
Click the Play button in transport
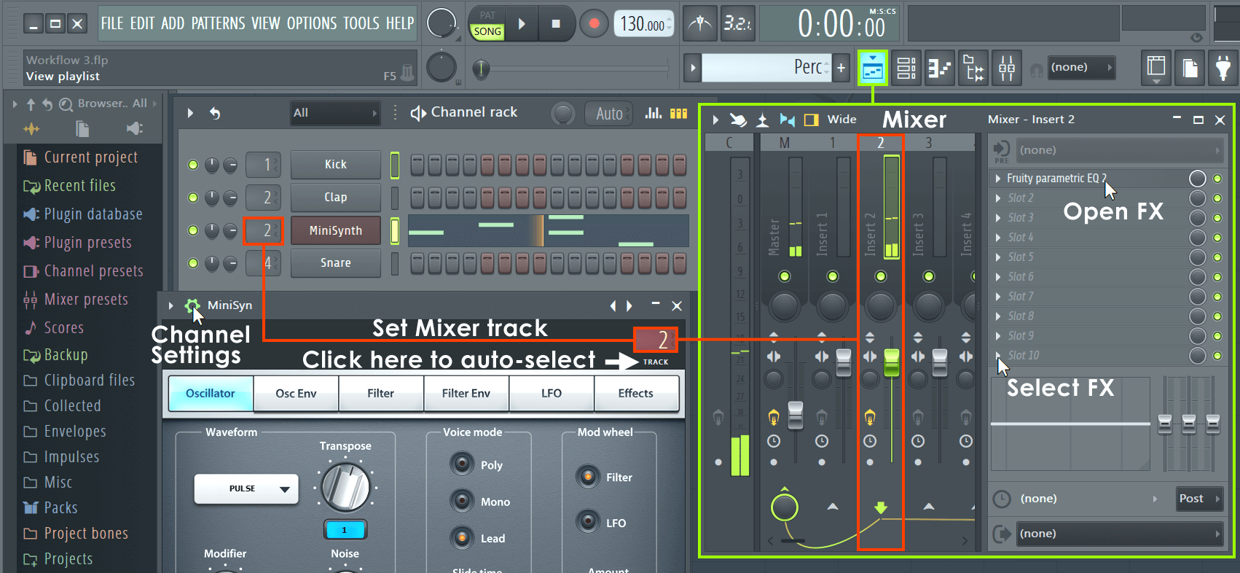(x=522, y=24)
